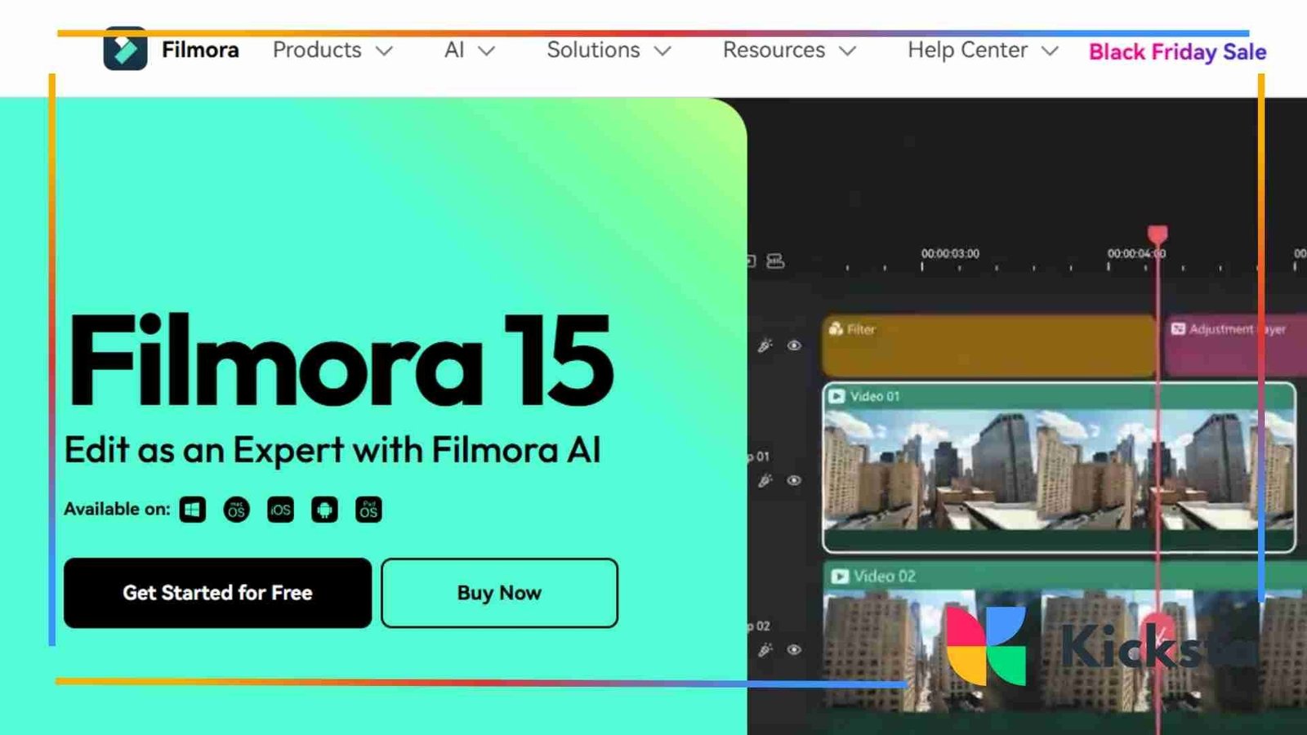Open the Resources menu
1307x735 pixels.
coord(774,50)
